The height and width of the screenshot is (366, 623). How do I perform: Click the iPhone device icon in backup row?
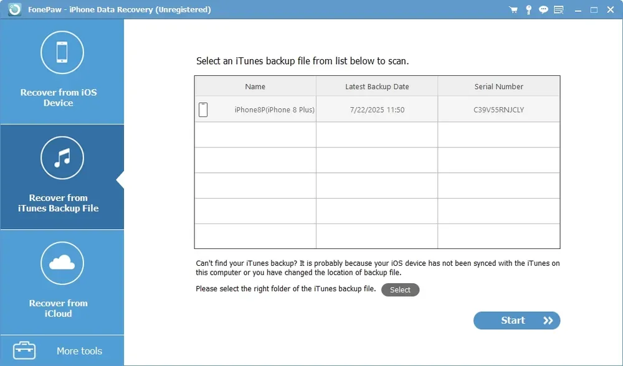tap(203, 110)
